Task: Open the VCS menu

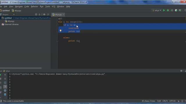Action: pyautogui.click(x=53, y=7)
